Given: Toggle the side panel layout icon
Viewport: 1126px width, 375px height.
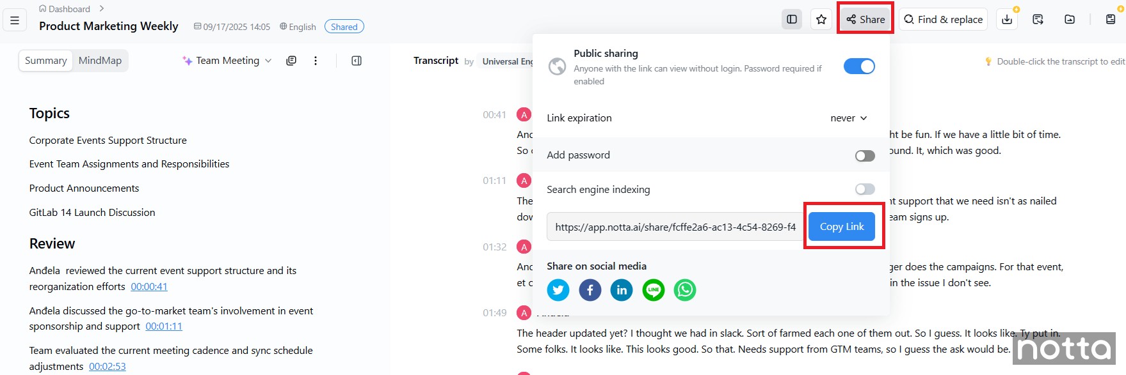Looking at the screenshot, I should click(792, 20).
